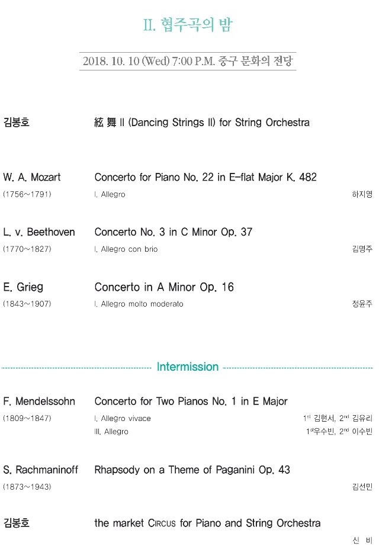Select the Mozart Piano Concerto No. 22 title
Image resolution: width=379 pixels, height=559 pixels.
(205, 177)
